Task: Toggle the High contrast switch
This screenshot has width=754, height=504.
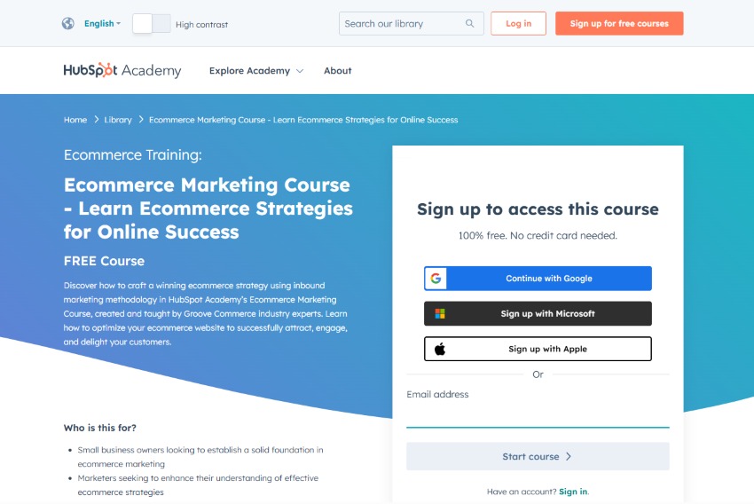Action: (x=152, y=24)
